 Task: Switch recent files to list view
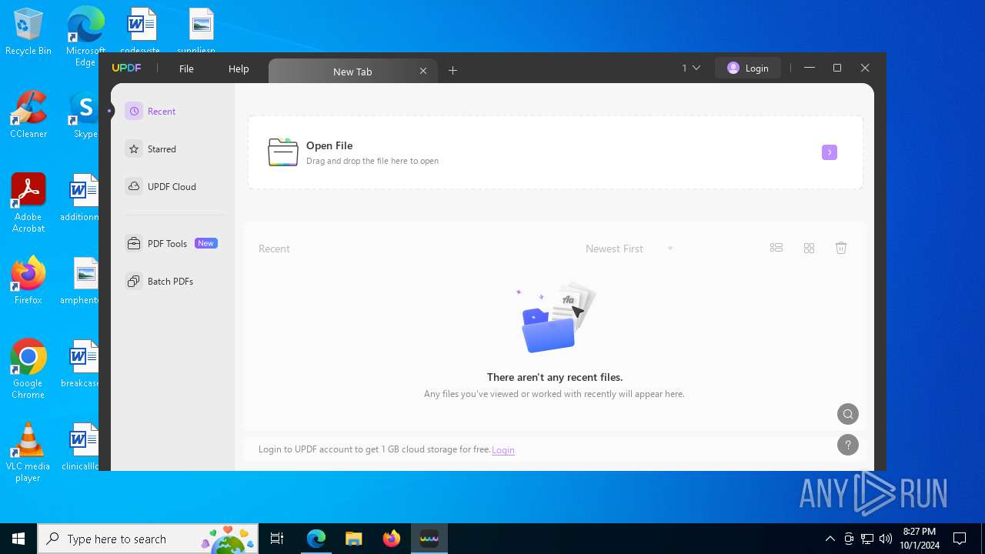[776, 248]
